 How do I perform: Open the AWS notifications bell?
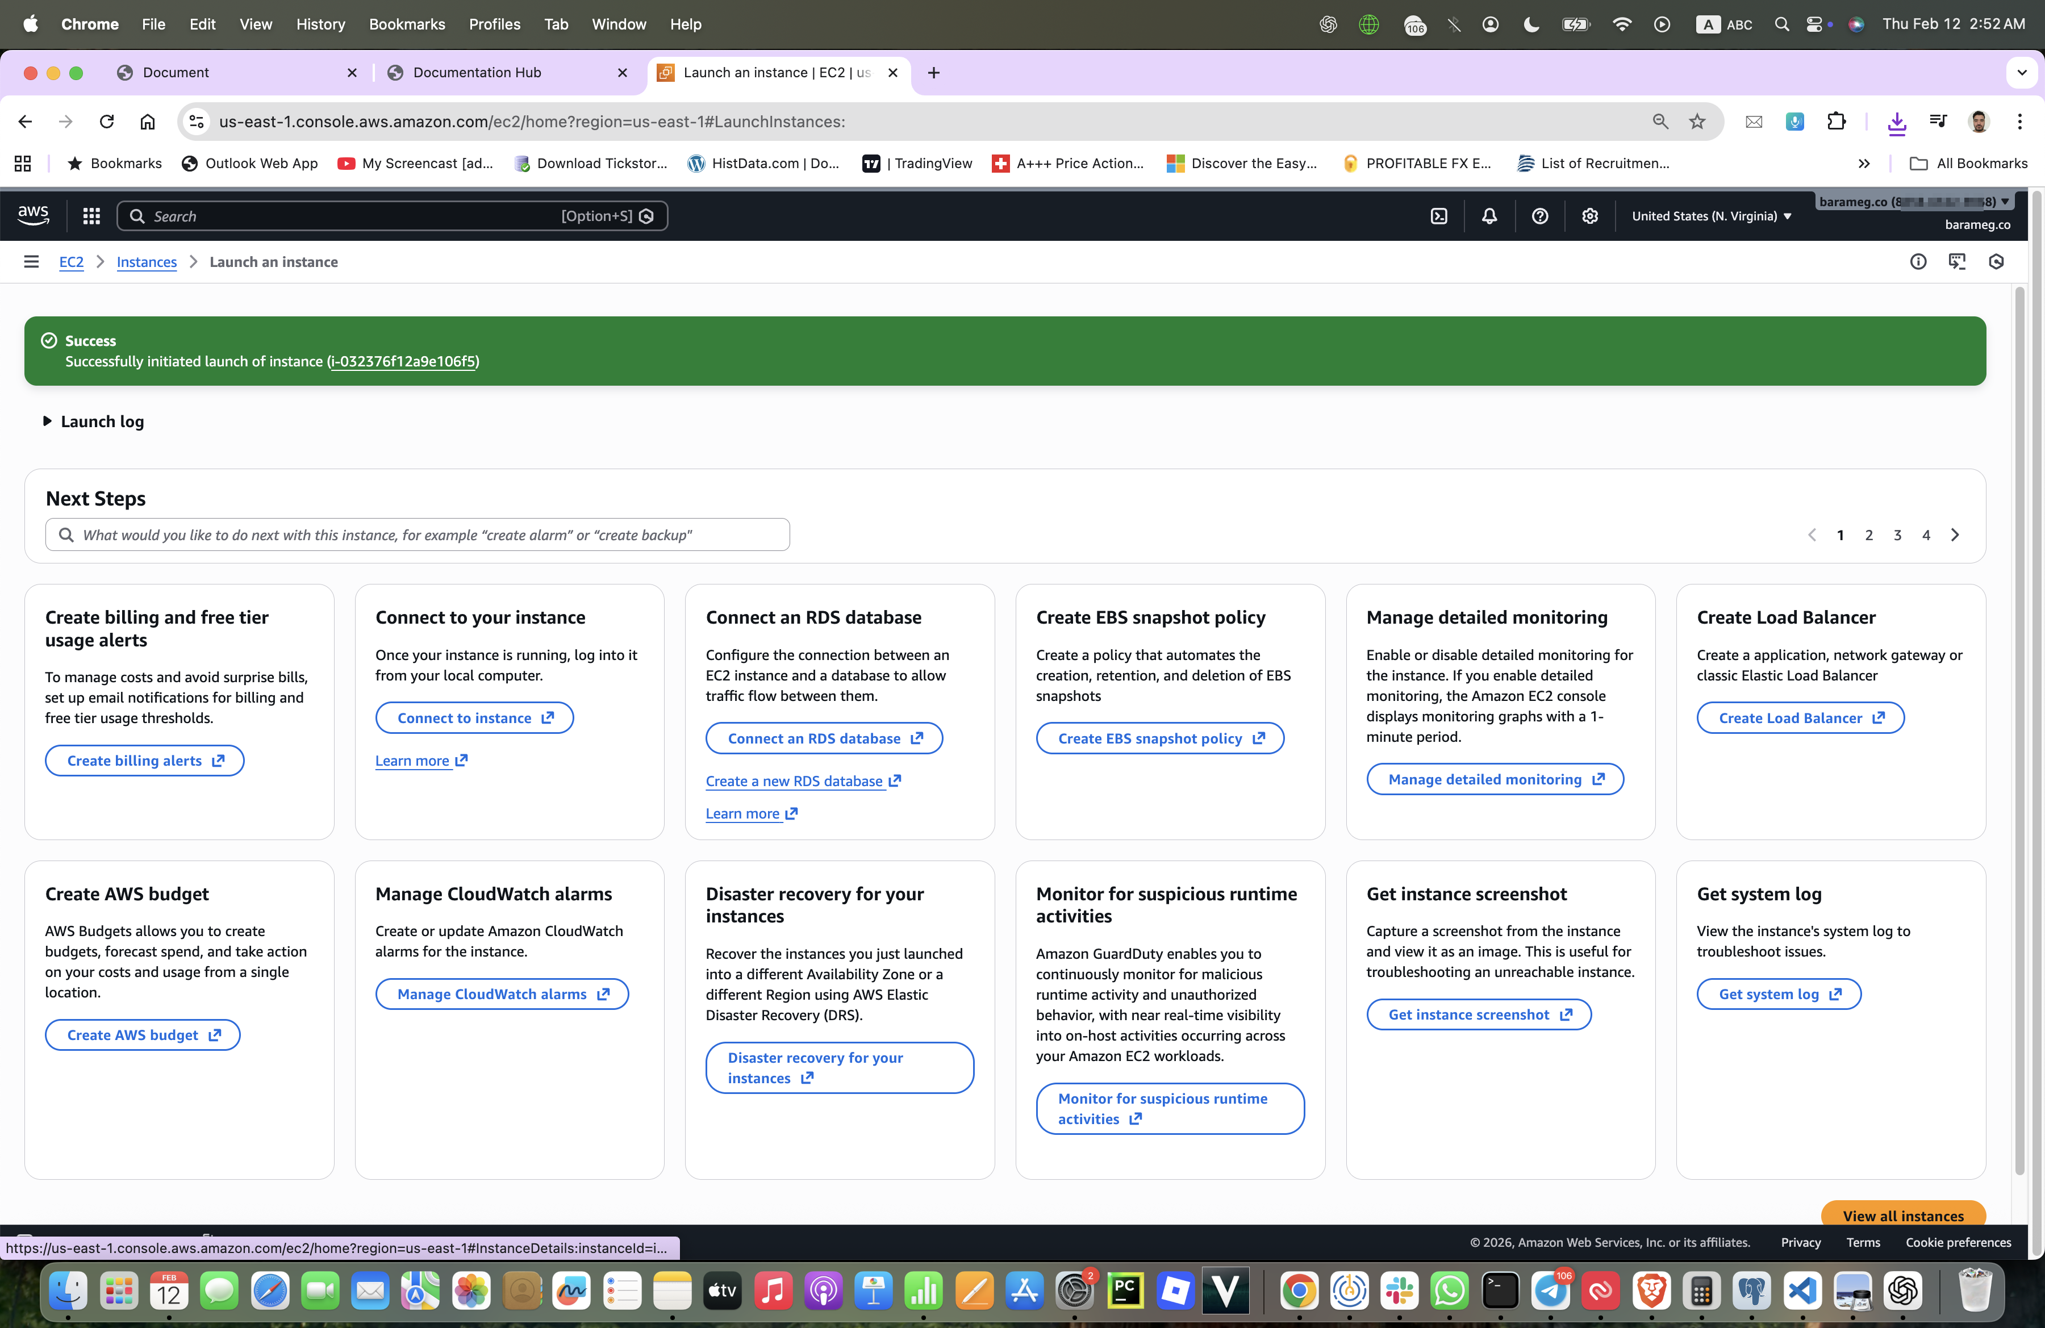tap(1489, 216)
